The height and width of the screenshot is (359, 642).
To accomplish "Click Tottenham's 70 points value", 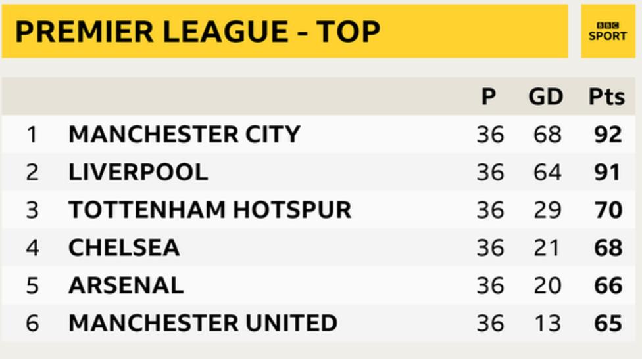I will pos(608,210).
